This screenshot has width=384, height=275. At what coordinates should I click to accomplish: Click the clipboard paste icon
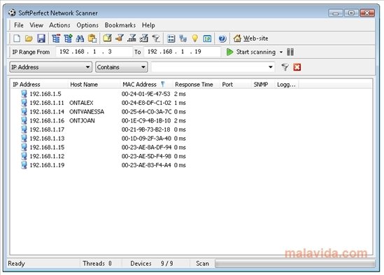click(x=92, y=38)
